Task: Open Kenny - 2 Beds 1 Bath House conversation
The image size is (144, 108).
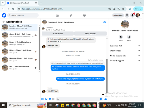Action: point(19,43)
